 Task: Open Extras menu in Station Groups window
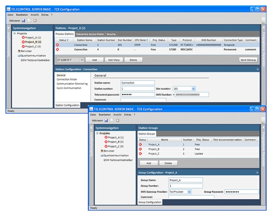(128, 115)
